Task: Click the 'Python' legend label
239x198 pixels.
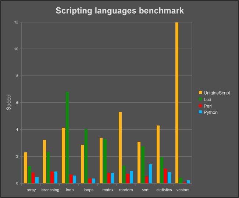Action: coord(211,113)
